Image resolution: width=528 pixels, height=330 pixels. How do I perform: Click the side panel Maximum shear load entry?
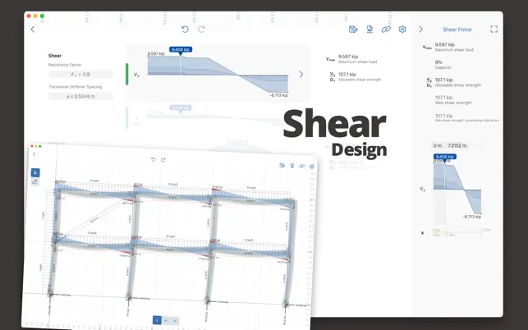point(454,47)
